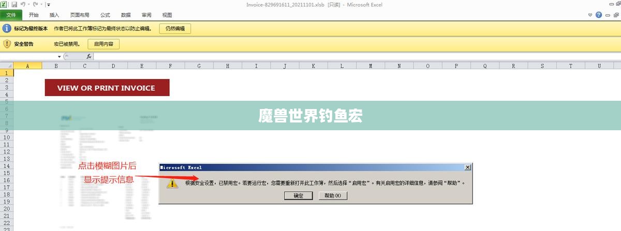Click 确定 in the Microsoft Excel dialog
Screen dimensions: 621x231
point(299,196)
